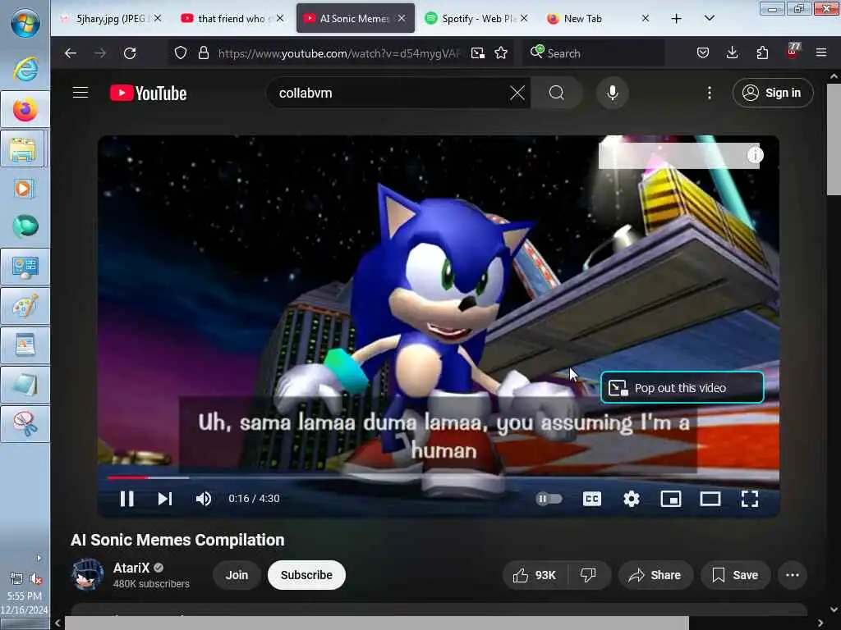Screen dimensions: 841x630
Task: Open the Firefox downloads panel
Action: pos(732,52)
